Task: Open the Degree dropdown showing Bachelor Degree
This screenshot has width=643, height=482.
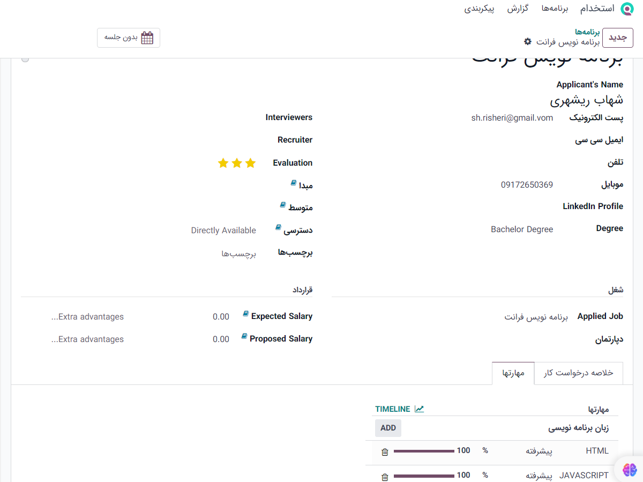Action: 521,229
